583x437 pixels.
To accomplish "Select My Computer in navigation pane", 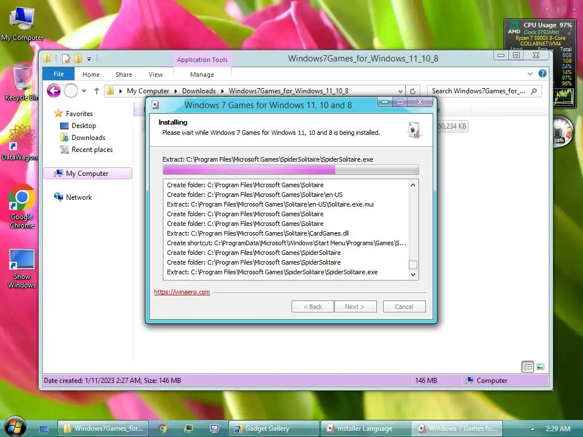I will (x=88, y=174).
